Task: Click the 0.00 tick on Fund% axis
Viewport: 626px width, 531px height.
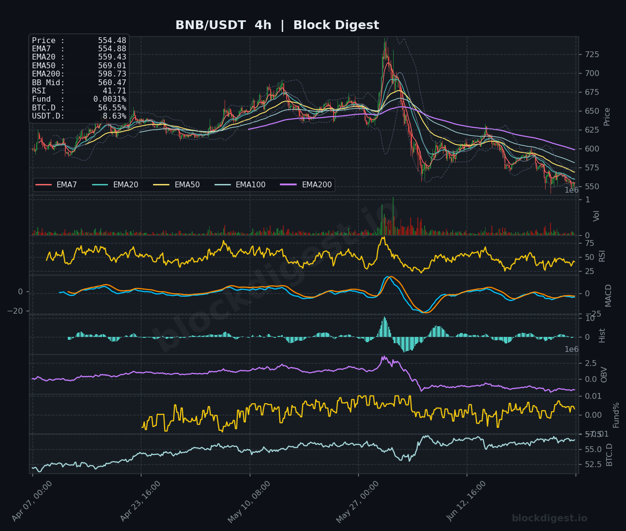Action: pos(593,415)
